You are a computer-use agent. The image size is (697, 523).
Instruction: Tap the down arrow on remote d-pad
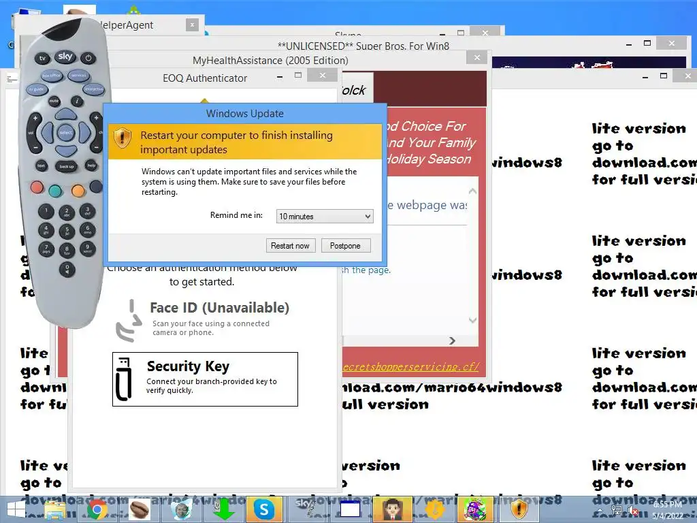pyautogui.click(x=66, y=150)
